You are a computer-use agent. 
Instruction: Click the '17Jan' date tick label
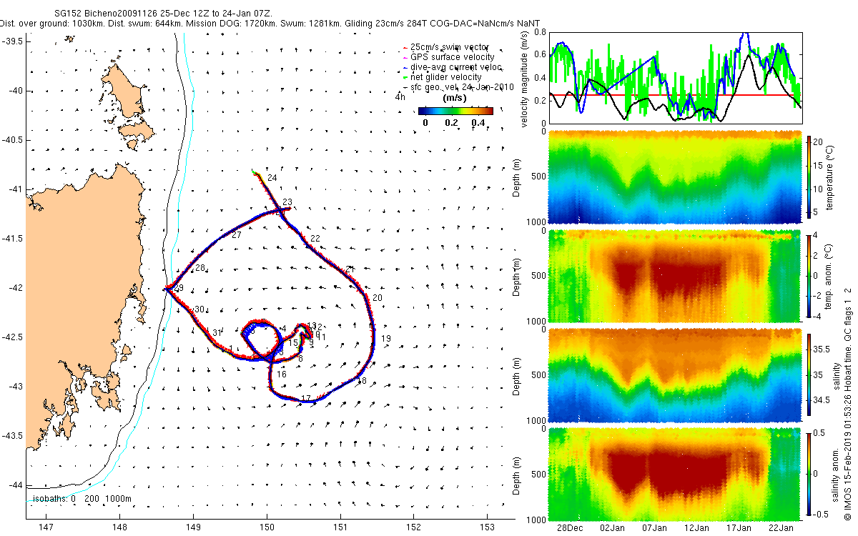pos(739,527)
